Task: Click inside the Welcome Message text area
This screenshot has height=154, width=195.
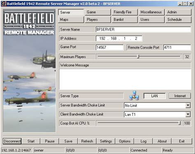Action: [125, 79]
